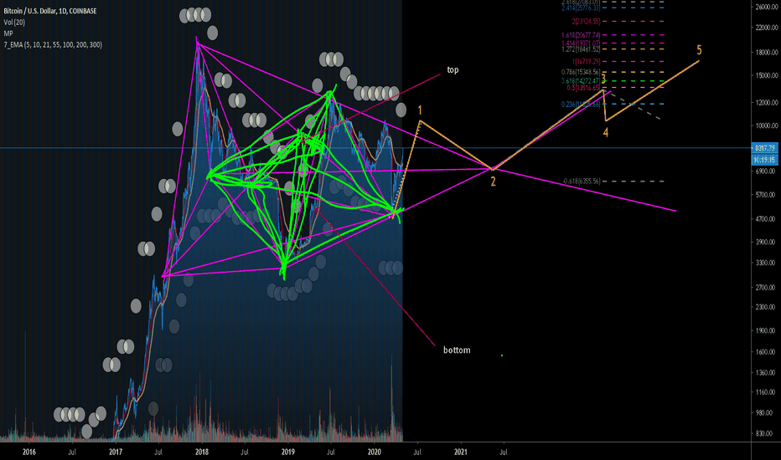Image resolution: width=781 pixels, height=460 pixels.
Task: Click the Jul label between 2020 and 2021
Action: pyautogui.click(x=417, y=452)
